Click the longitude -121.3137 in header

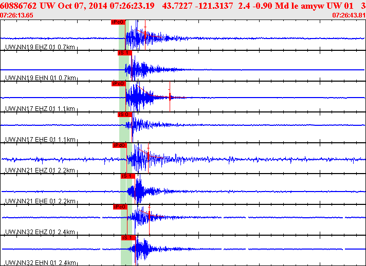tap(213, 6)
